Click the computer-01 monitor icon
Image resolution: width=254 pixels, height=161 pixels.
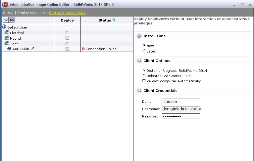click(9, 49)
